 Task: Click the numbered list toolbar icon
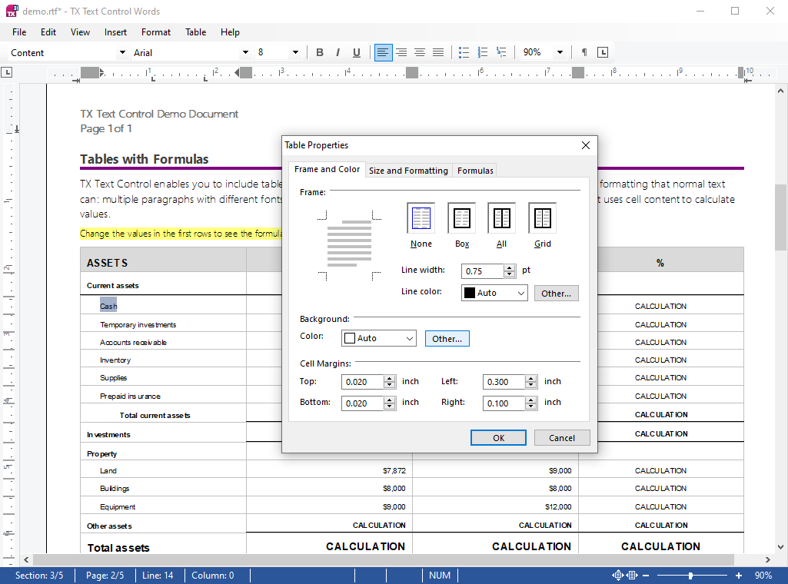pos(483,52)
